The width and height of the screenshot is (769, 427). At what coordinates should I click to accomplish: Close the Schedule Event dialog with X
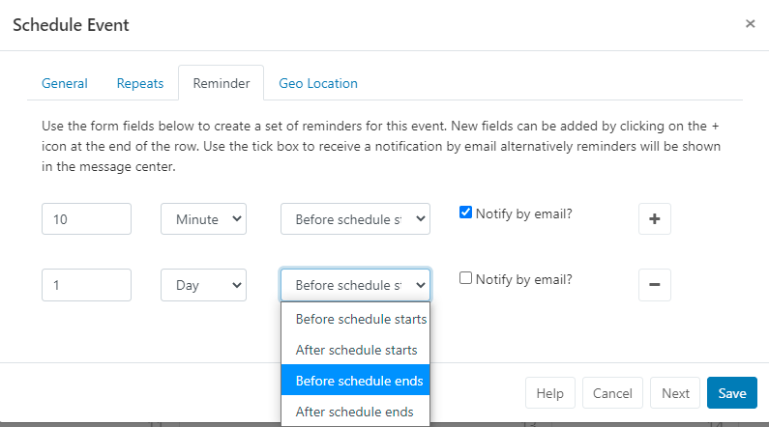750,24
